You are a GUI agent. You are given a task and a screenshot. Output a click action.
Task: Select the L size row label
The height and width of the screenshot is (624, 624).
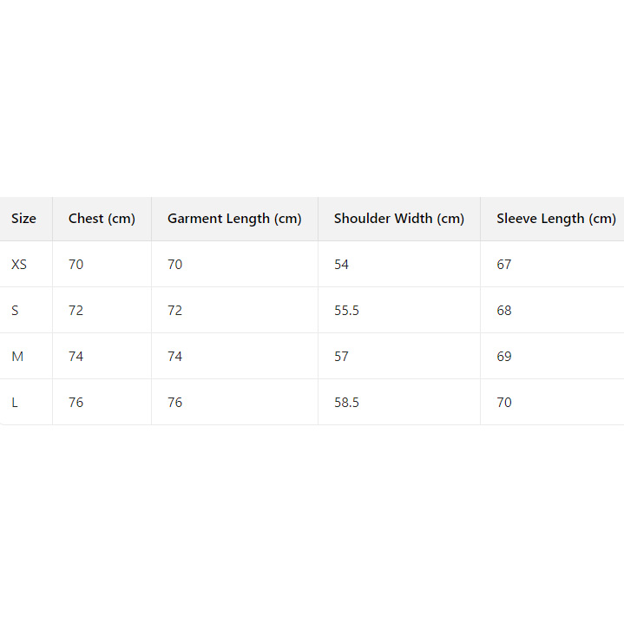point(15,403)
